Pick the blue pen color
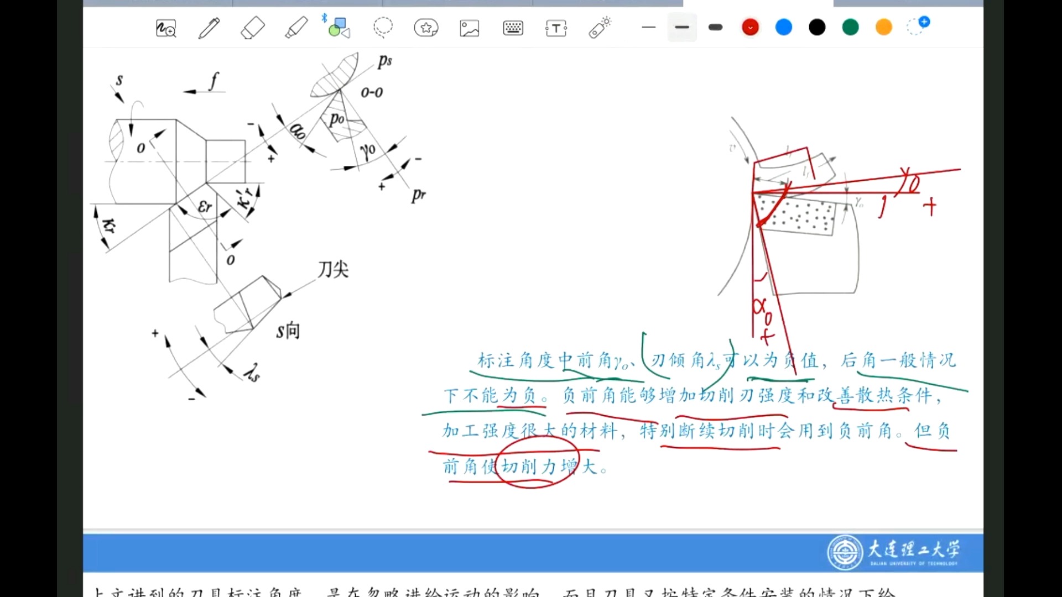Screen dimensions: 1062x597 [784, 27]
